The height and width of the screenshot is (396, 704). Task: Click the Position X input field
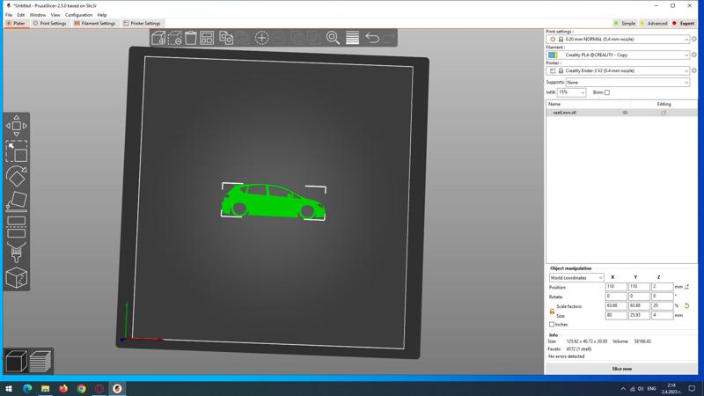tap(616, 287)
